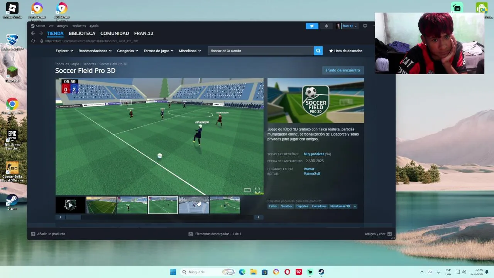Select the video trailer thumbnail
Screen dimensions: 494x278
[70, 205]
